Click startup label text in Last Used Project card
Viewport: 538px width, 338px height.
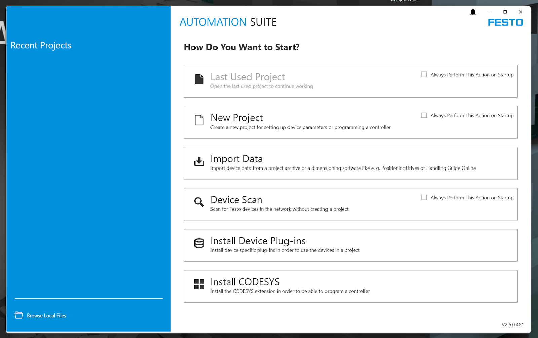pyautogui.click(x=472, y=75)
